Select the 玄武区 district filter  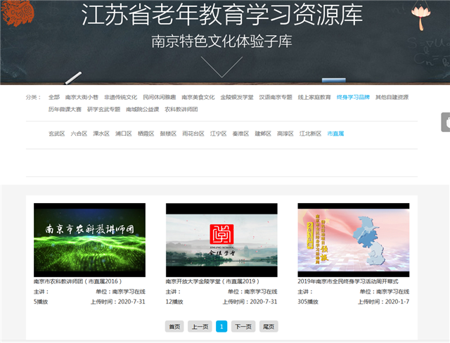coord(56,134)
